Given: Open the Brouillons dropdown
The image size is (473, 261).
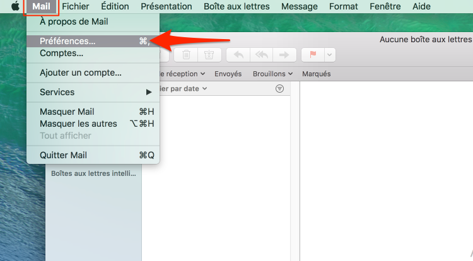Looking at the screenshot, I should point(272,74).
